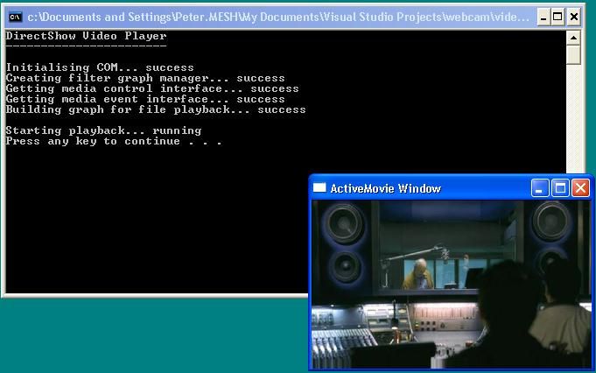The width and height of the screenshot is (596, 373).
Task: Click the 'Starting playback... running' line
Action: tap(103, 131)
